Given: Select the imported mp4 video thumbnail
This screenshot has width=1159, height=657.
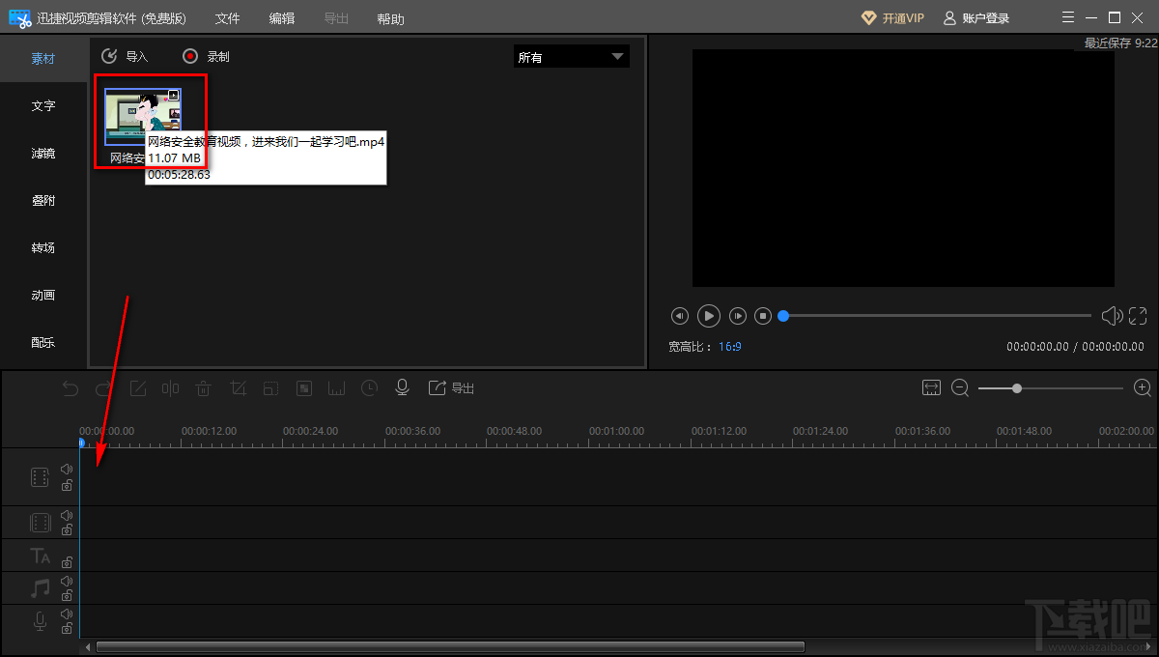Looking at the screenshot, I should (143, 118).
